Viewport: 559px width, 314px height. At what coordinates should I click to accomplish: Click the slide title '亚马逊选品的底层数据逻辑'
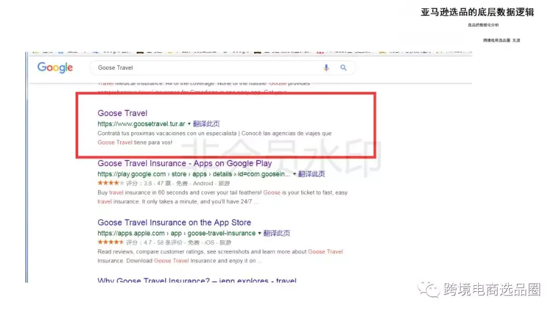coord(477,12)
